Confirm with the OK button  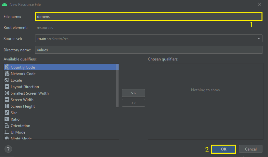point(223,149)
